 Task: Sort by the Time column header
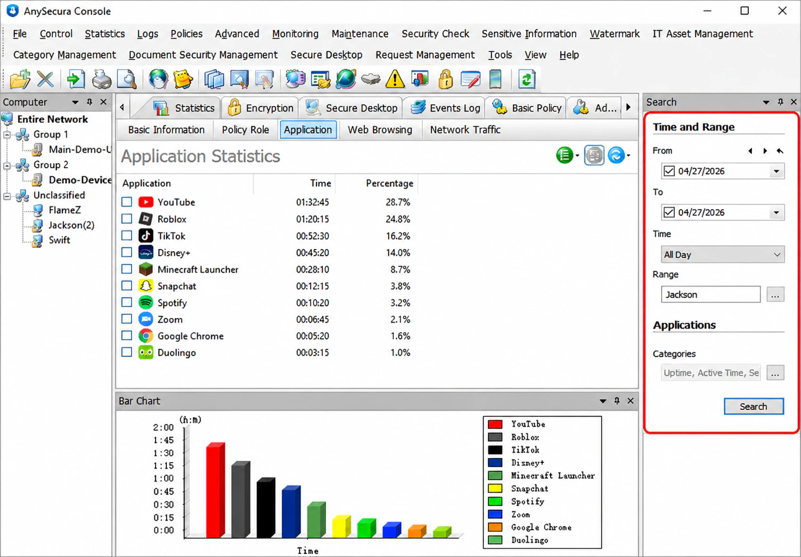321,183
